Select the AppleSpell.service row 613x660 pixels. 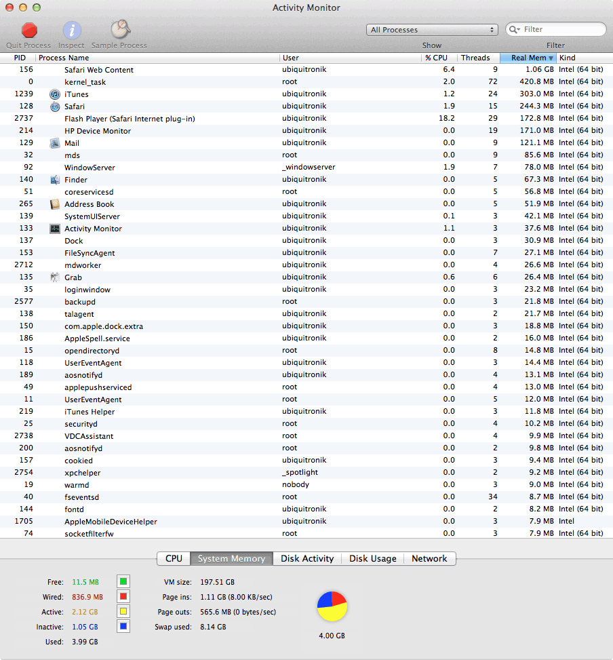pos(306,338)
